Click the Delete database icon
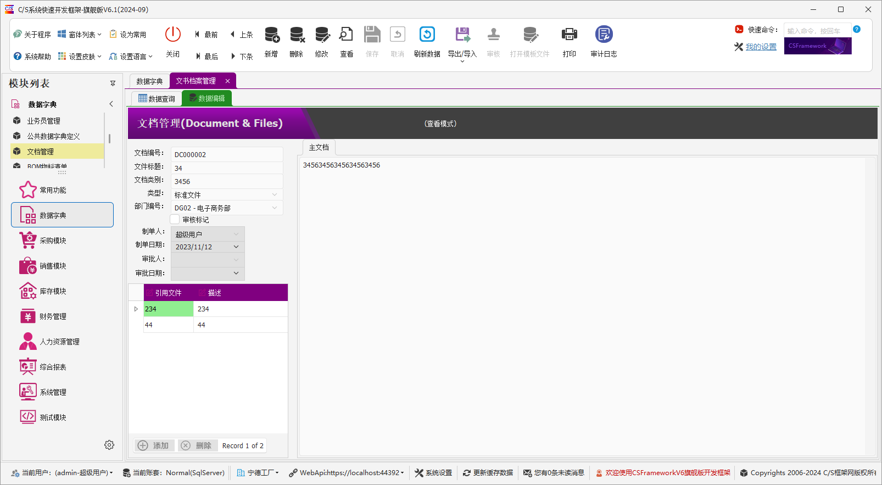 tap(297, 35)
